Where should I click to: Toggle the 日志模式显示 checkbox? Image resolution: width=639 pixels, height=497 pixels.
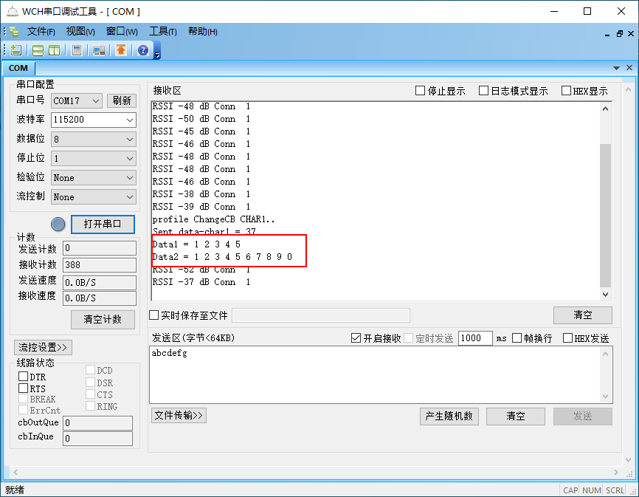(x=483, y=91)
